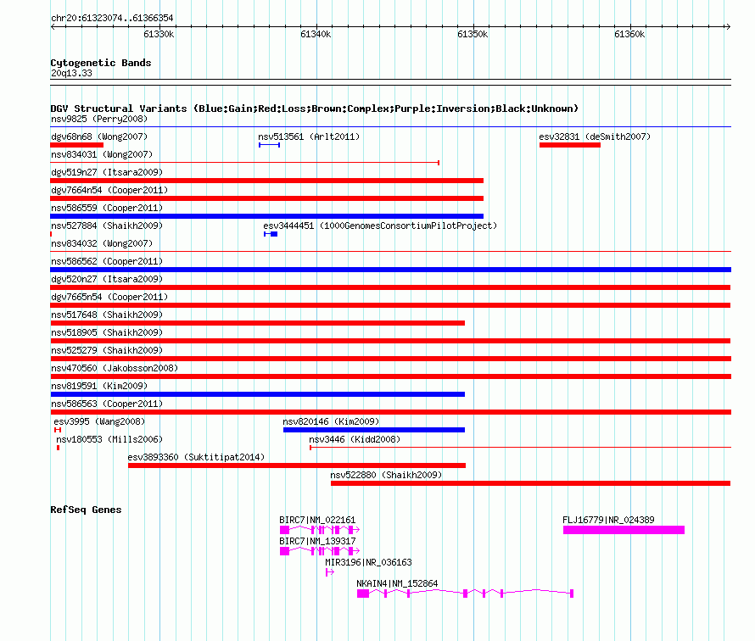755x641 pixels.
Task: Click the nsv522880 (Shaikh2009) label text
Action: click(x=386, y=475)
